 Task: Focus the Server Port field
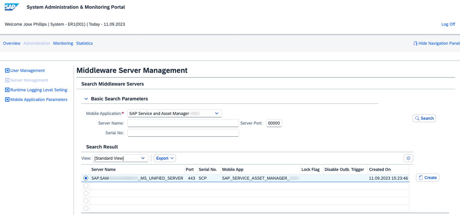click(274, 123)
